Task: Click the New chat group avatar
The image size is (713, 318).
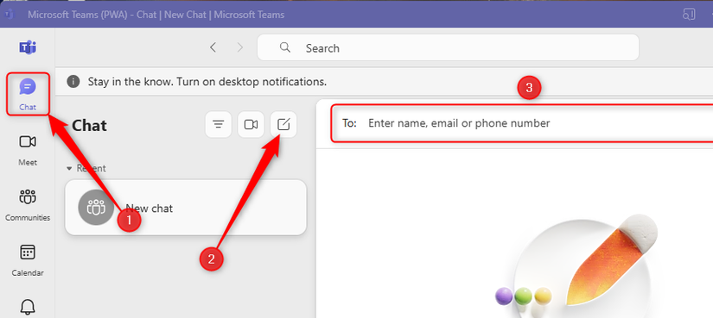Action: pyautogui.click(x=95, y=208)
